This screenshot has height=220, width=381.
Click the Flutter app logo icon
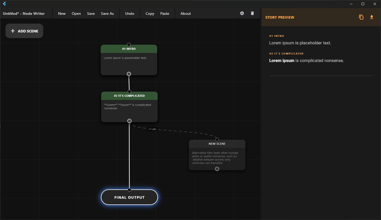4,4
